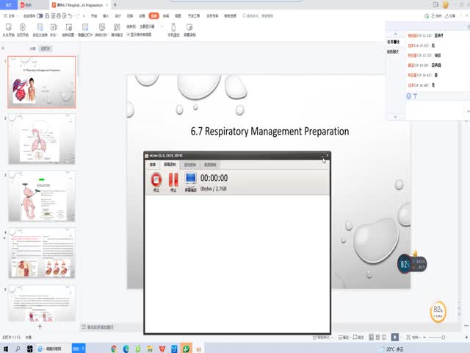The height and width of the screenshot is (353, 470).
Task: Click the undo arrow icon
Action: click(x=70, y=16)
